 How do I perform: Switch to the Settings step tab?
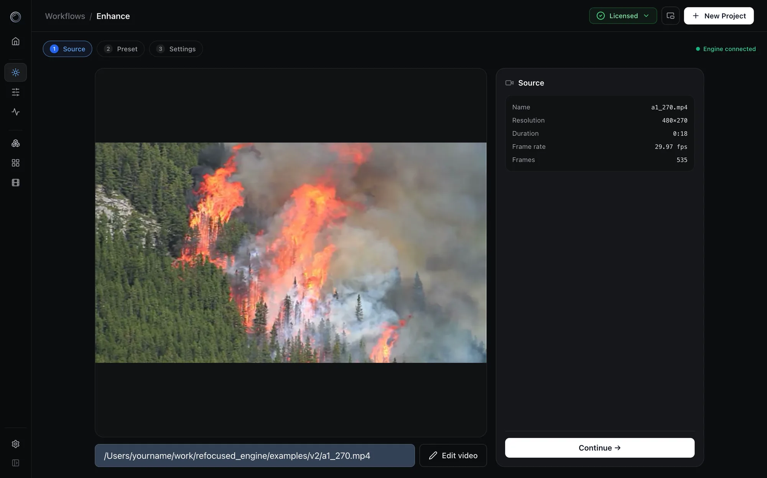176,49
